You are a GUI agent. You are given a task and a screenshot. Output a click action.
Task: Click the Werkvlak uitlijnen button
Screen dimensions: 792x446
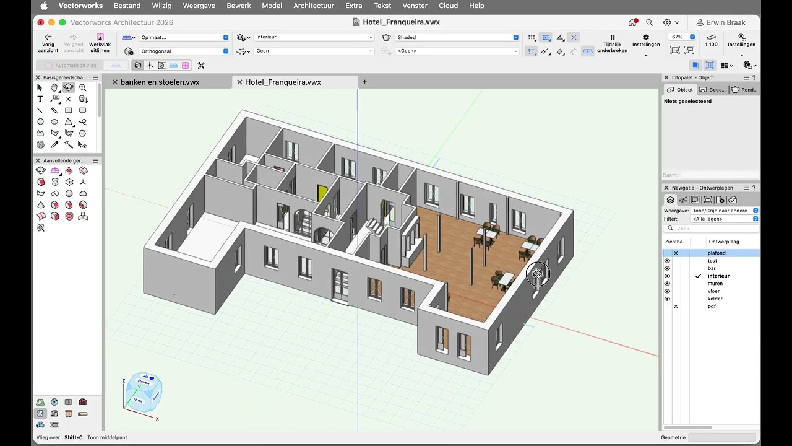click(x=100, y=43)
